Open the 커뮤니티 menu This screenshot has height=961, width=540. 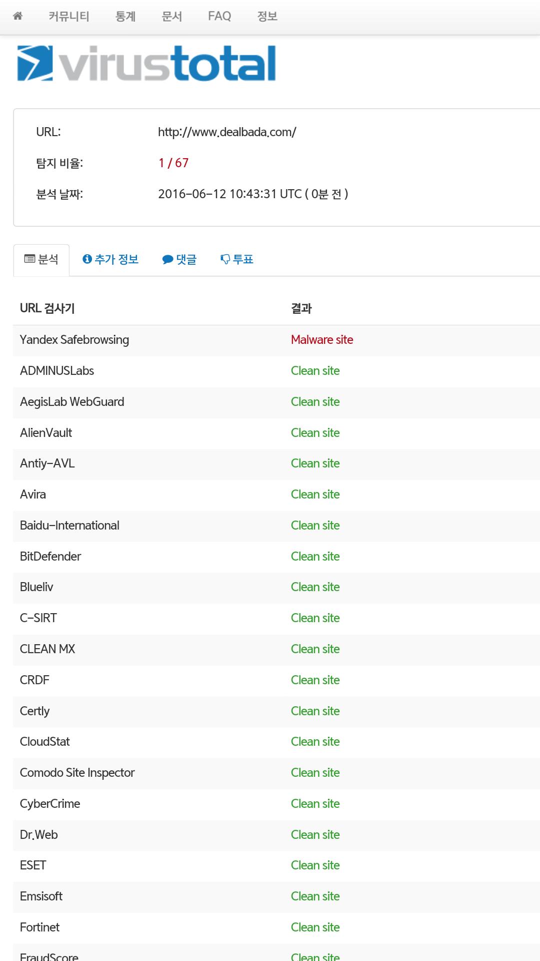point(69,17)
